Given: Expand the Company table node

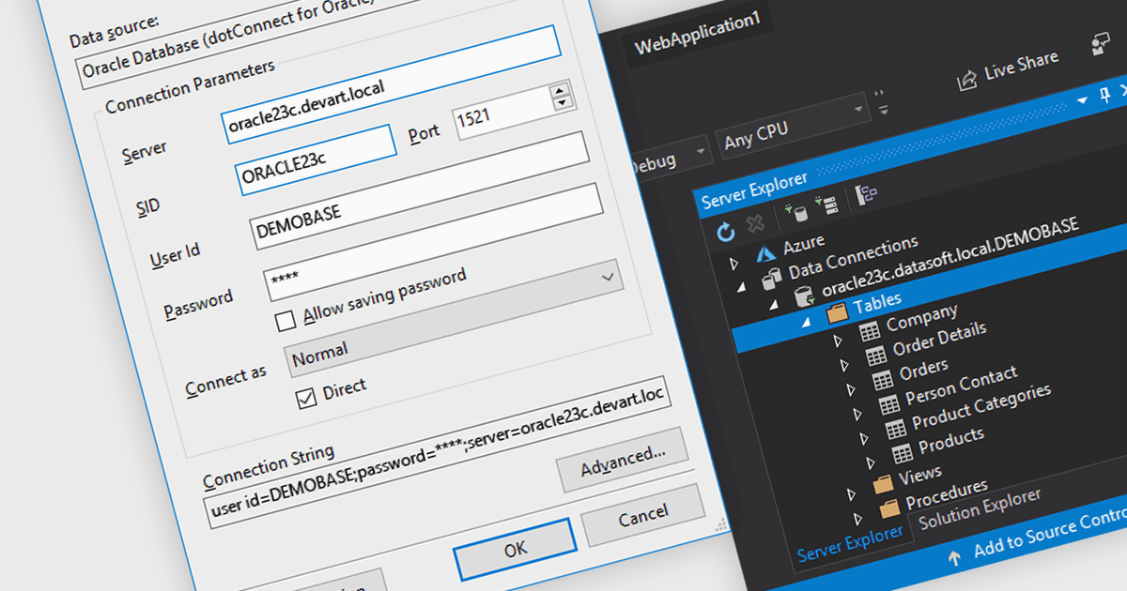Looking at the screenshot, I should [837, 341].
